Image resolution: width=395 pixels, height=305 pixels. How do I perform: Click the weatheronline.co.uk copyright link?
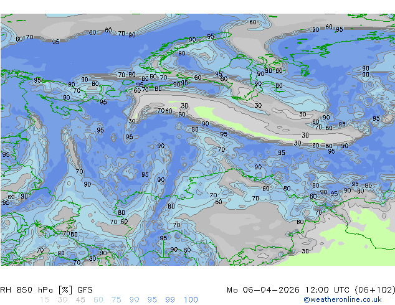coord(342,299)
